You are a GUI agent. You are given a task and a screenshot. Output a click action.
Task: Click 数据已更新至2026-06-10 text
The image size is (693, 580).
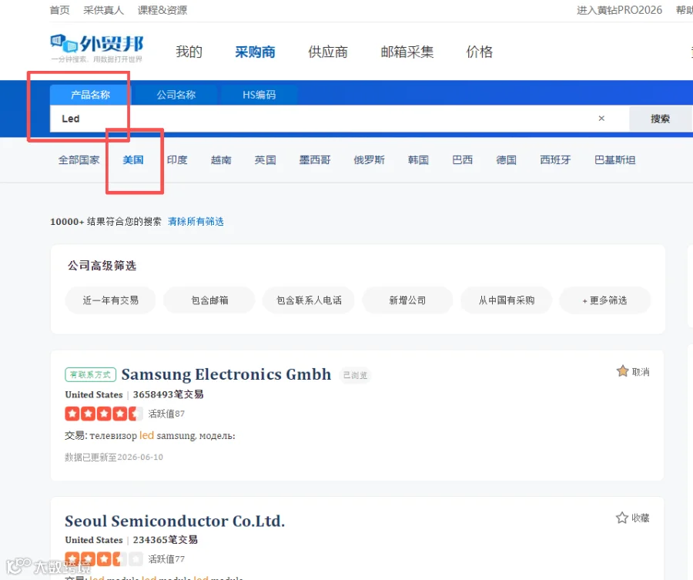point(114,457)
